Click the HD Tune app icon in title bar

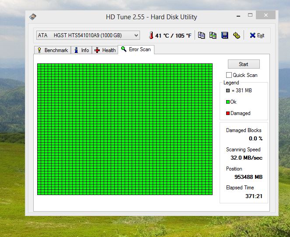(33, 17)
